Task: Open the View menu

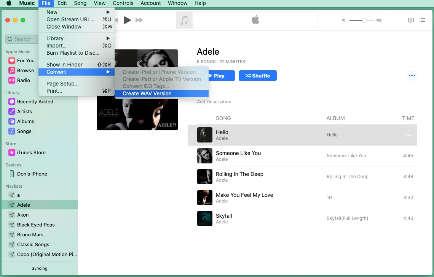Action: 100,3
